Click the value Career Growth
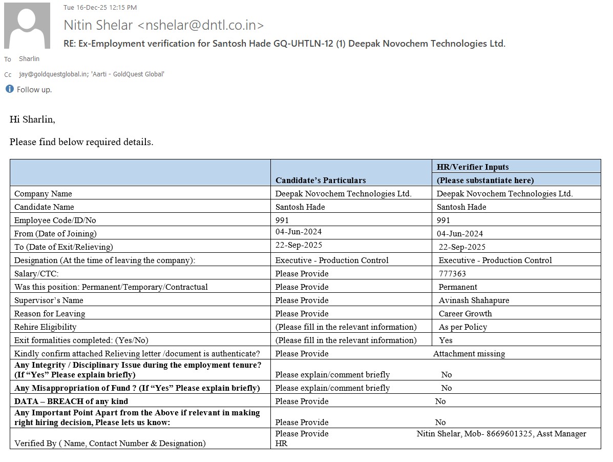The height and width of the screenshot is (462, 613). [x=465, y=314]
